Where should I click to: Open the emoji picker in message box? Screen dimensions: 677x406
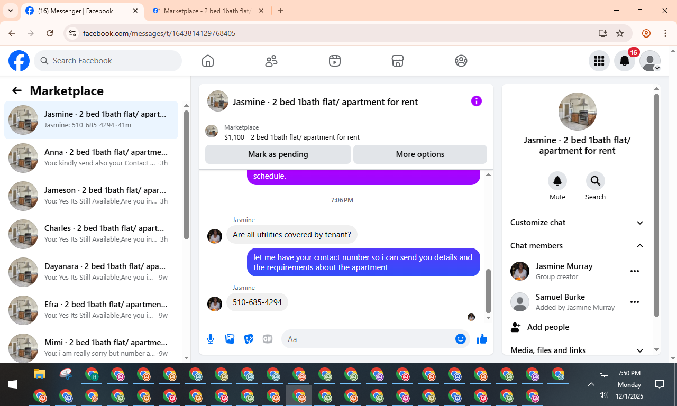tap(461, 339)
